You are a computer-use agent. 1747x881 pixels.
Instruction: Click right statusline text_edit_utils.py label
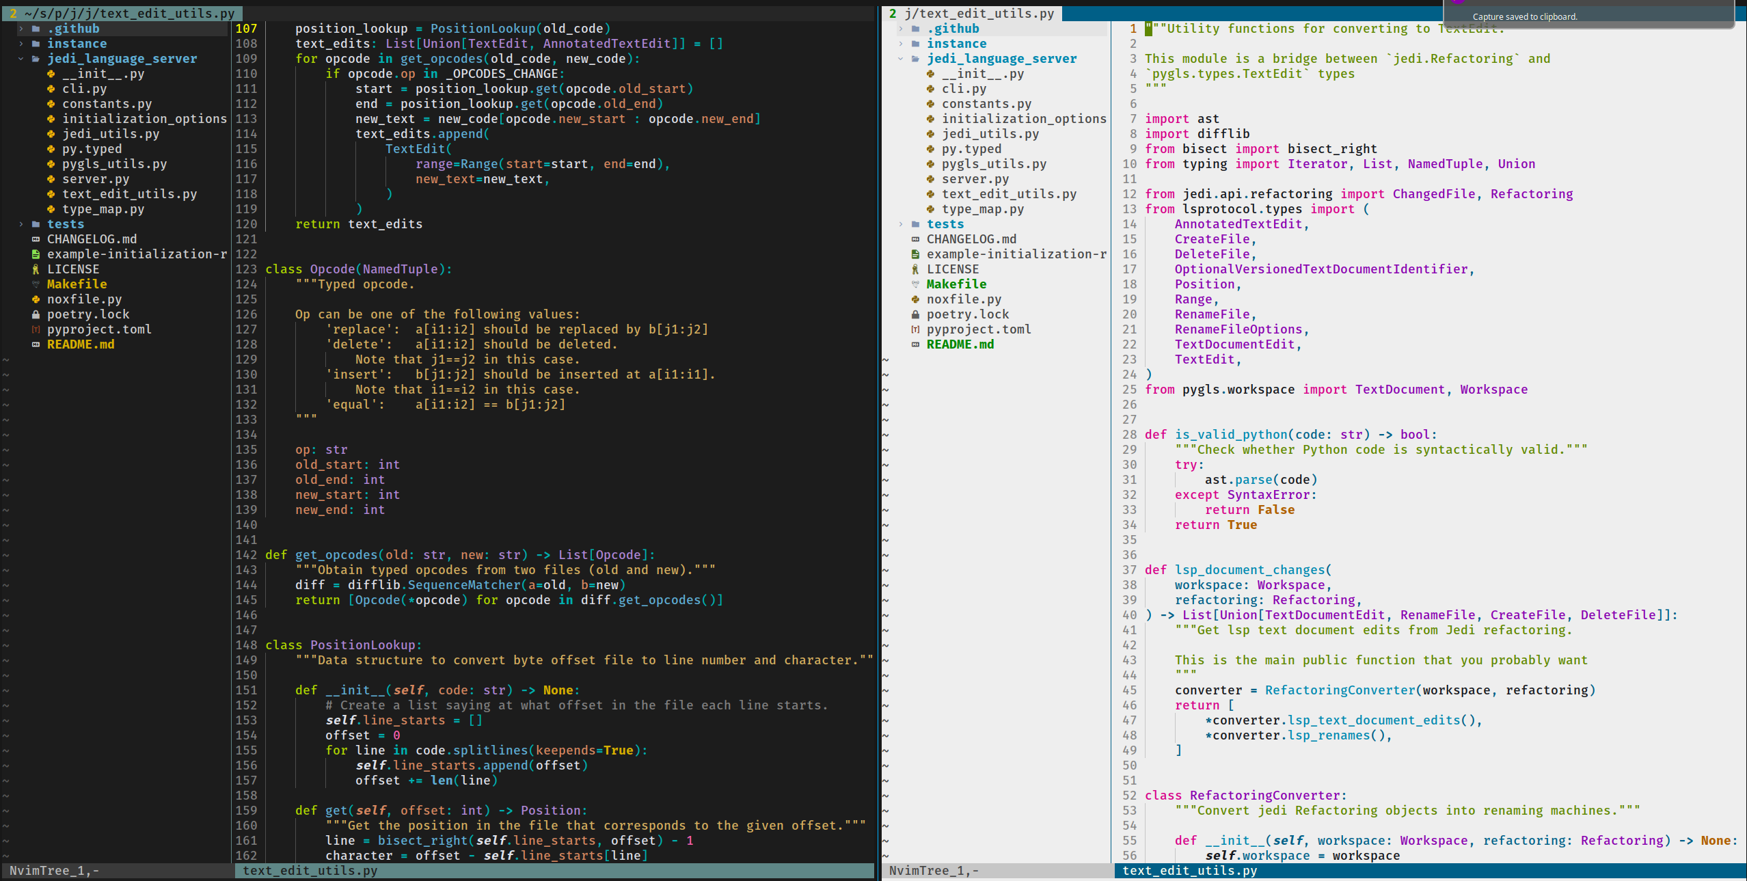point(1189,871)
